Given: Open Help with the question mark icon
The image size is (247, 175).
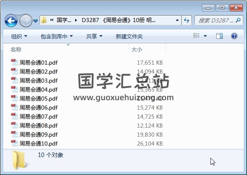Looking at the screenshot, I should [x=234, y=36].
